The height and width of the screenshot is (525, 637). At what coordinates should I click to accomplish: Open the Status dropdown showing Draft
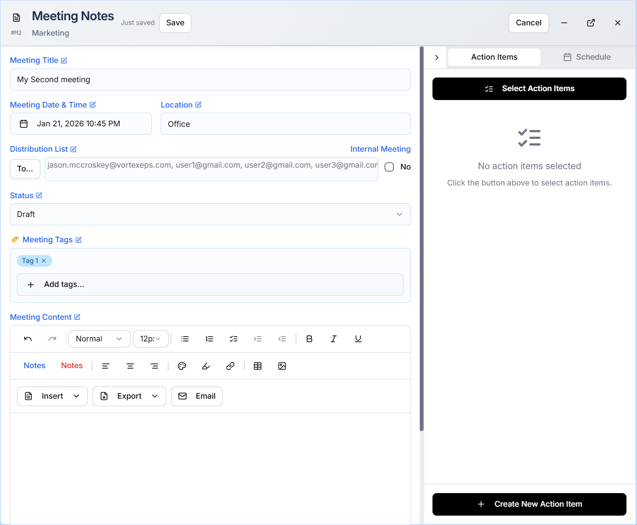coord(210,214)
